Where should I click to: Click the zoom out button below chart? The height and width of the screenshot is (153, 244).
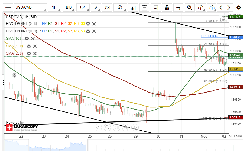pyautogui.click(x=108, y=127)
